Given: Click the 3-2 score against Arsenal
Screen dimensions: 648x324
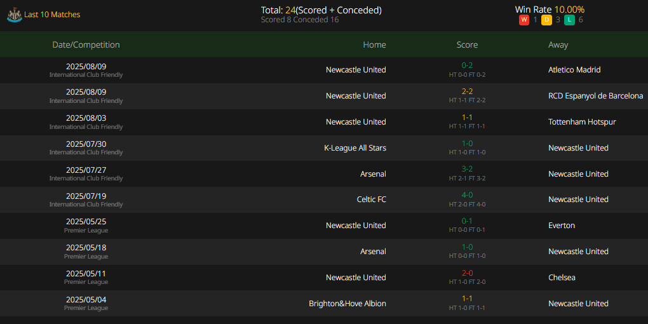Looking at the screenshot, I should [x=467, y=169].
